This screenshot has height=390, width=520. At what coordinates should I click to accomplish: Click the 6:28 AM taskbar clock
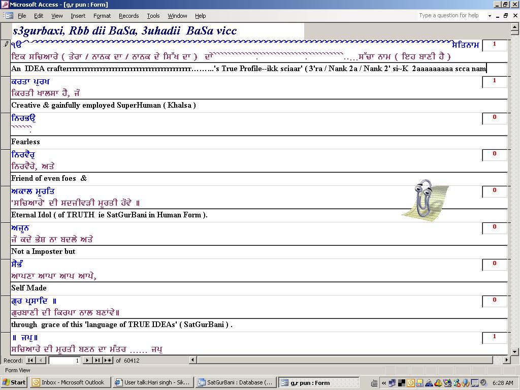(x=503, y=383)
